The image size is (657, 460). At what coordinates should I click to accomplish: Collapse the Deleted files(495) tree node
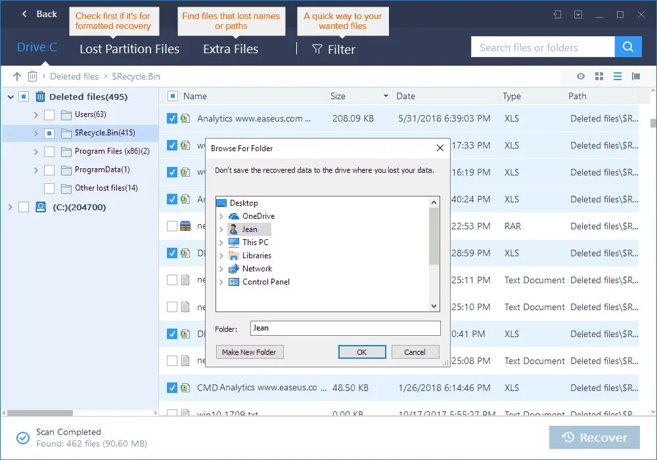click(11, 97)
